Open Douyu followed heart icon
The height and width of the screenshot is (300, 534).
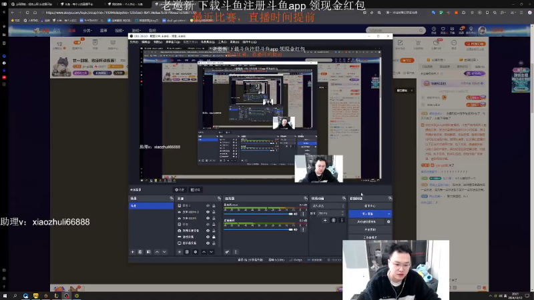(443, 30)
